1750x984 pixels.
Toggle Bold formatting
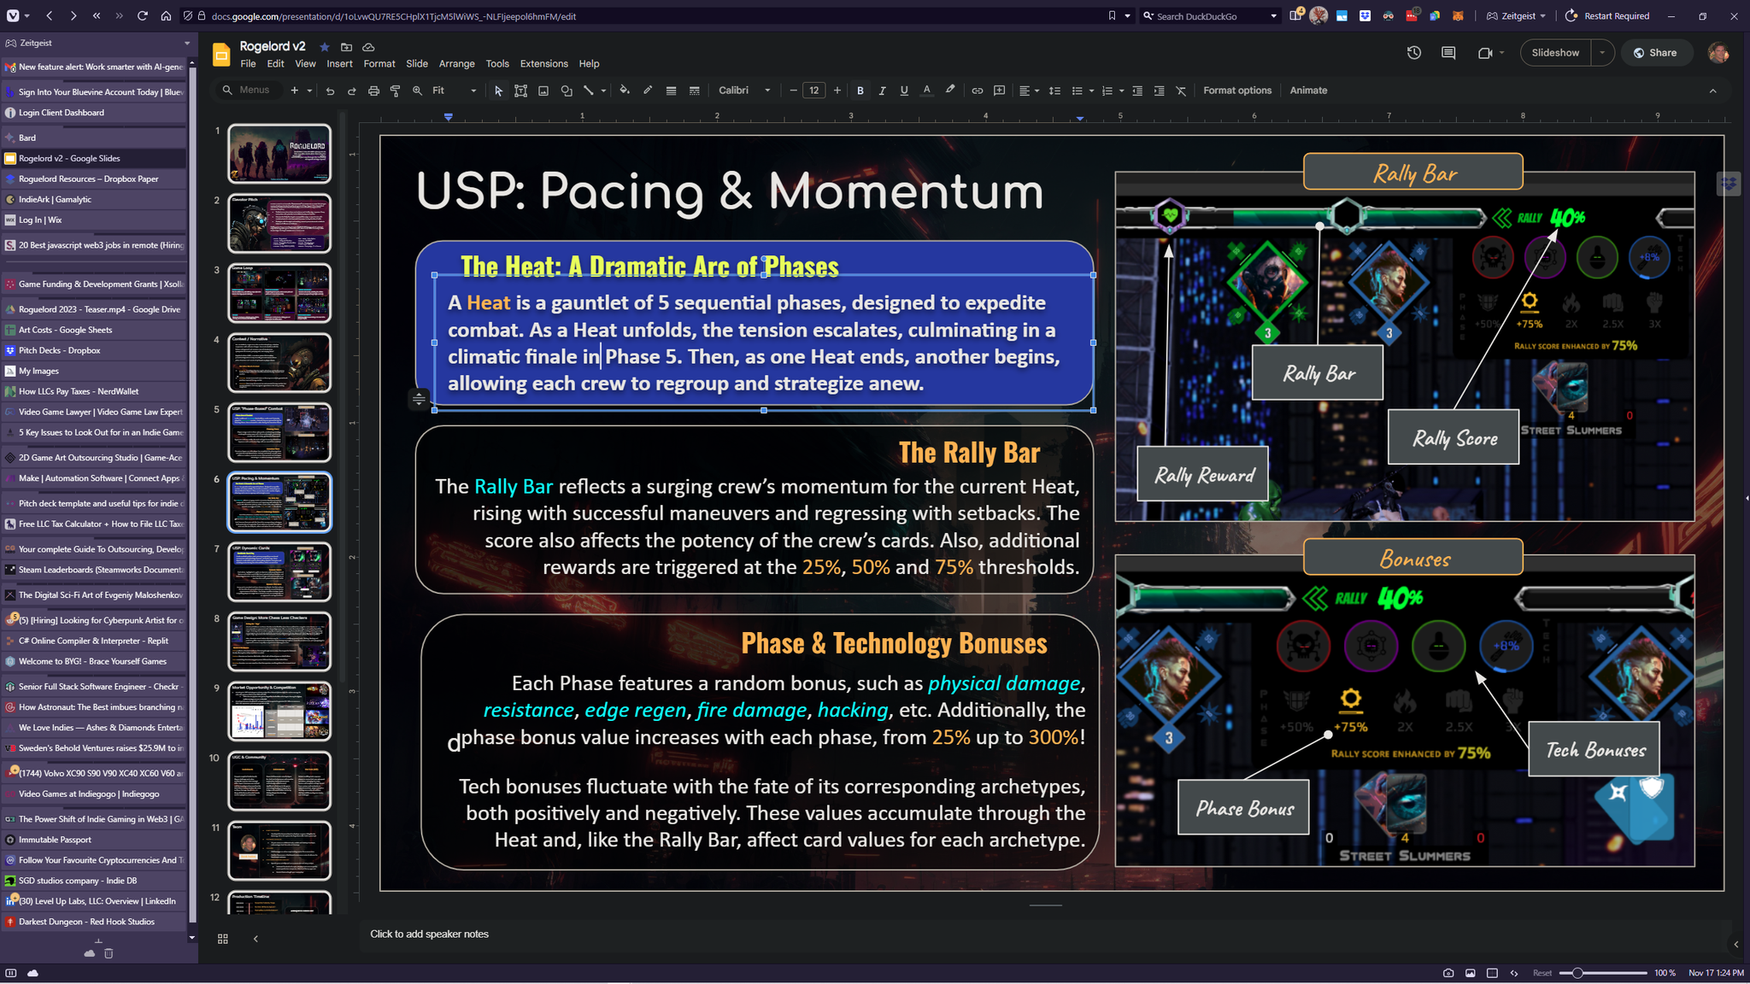pos(860,91)
